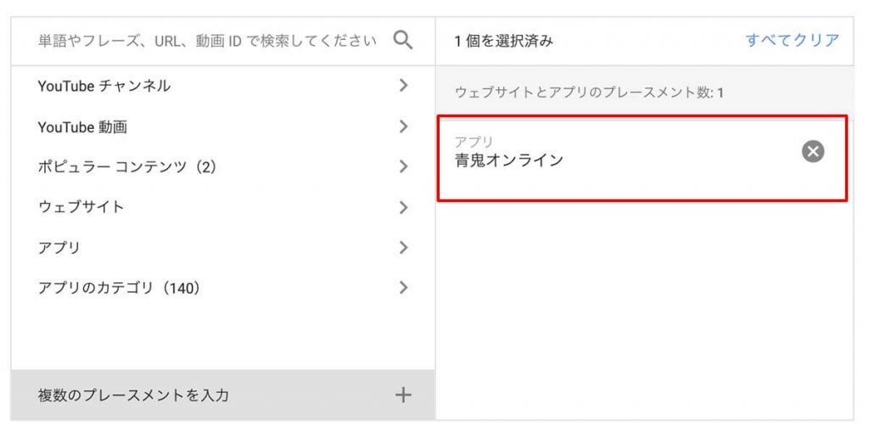Click the magnifying glass search icon

pos(403,41)
